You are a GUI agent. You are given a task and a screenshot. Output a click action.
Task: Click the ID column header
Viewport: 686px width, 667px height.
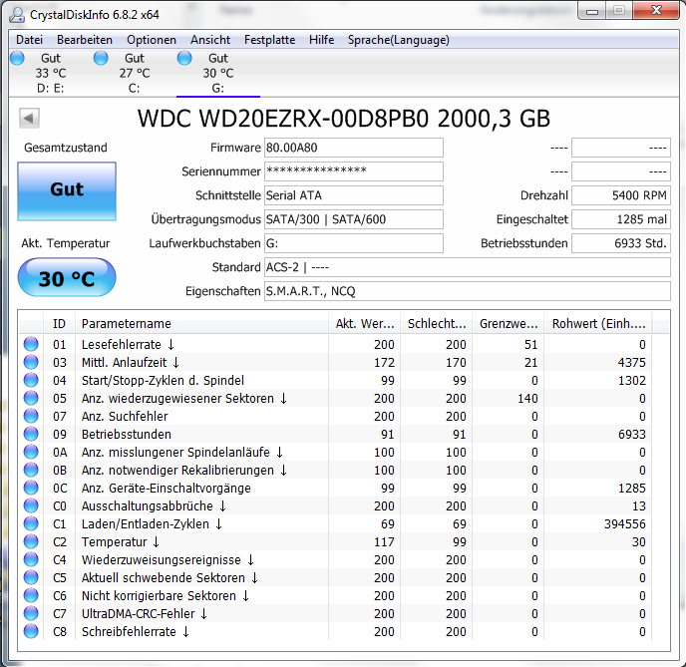point(59,324)
